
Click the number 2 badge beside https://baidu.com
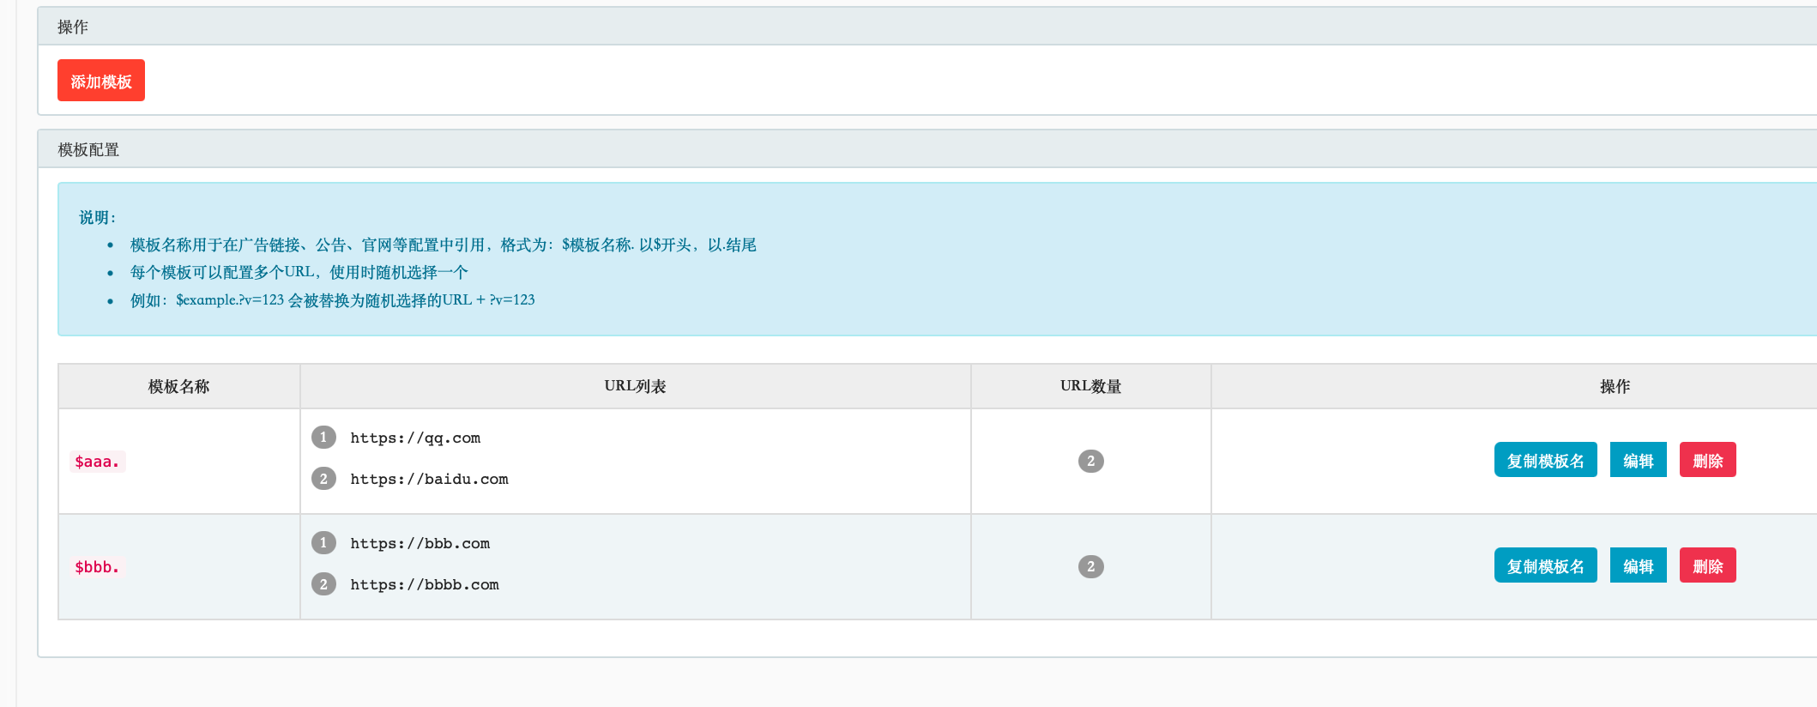(323, 479)
